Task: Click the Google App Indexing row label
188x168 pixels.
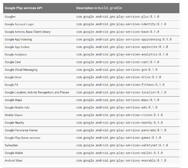Action: point(18,39)
